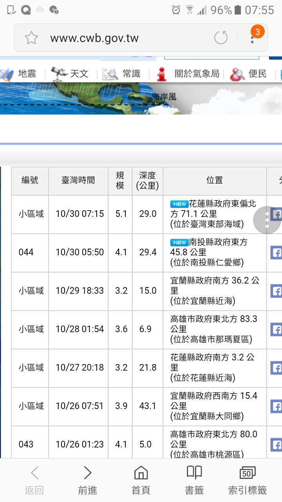Share the 10/29 18:33 earthquake on Facebook
This screenshot has height=502, width=282.
click(x=276, y=291)
